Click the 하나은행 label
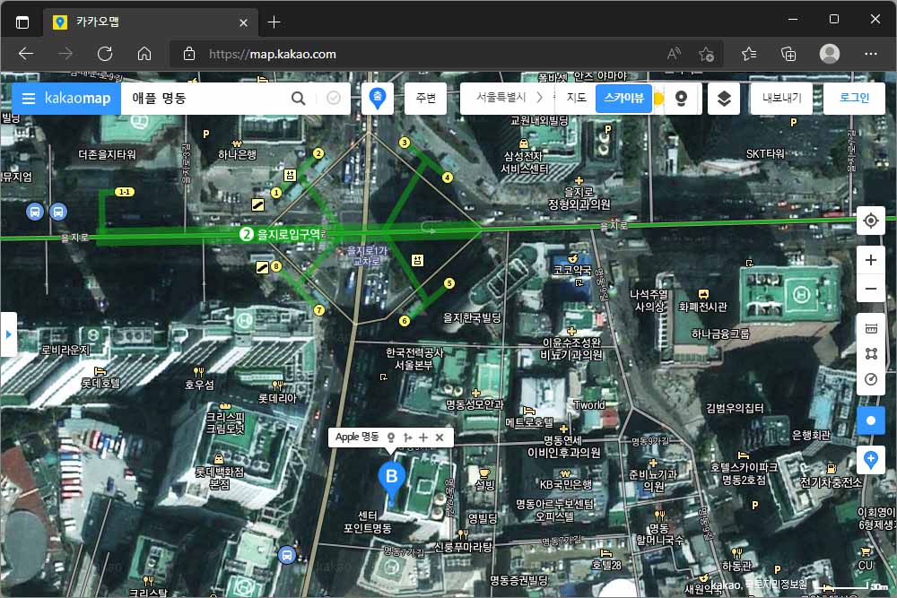Screen dimensions: 897x598 pyautogui.click(x=237, y=154)
